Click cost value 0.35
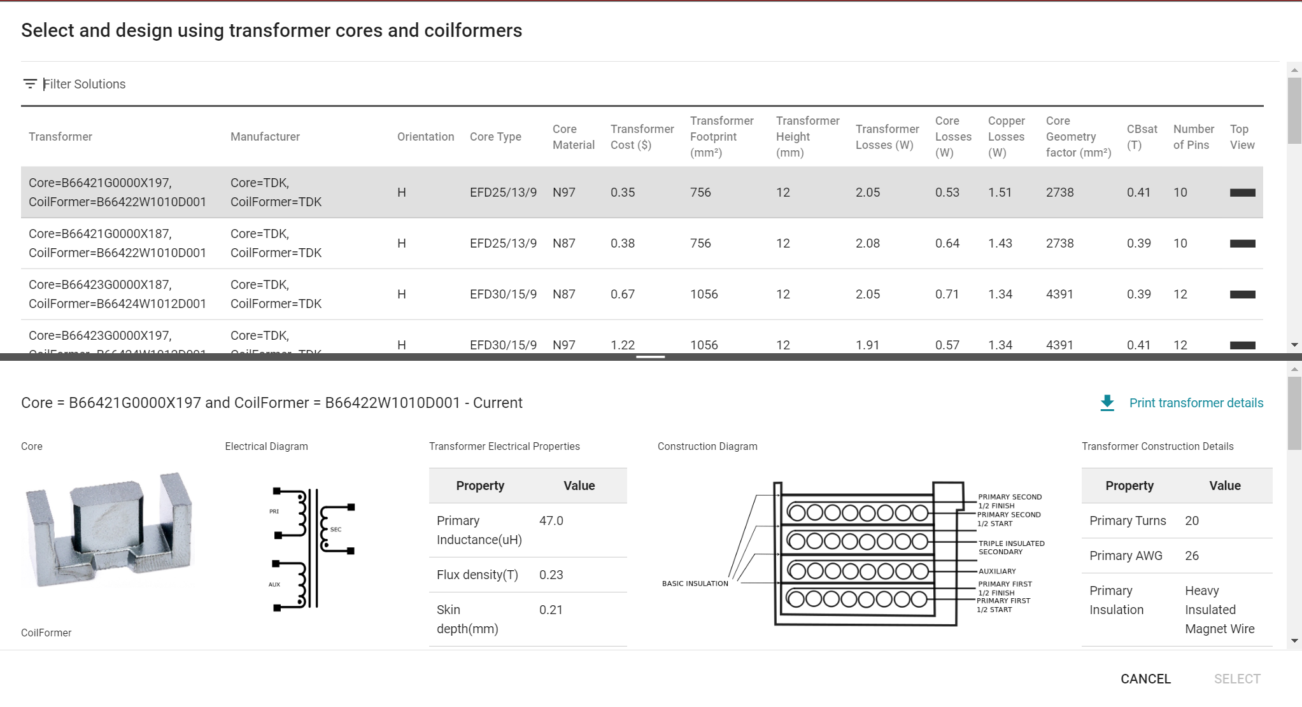The width and height of the screenshot is (1302, 707). coord(623,192)
